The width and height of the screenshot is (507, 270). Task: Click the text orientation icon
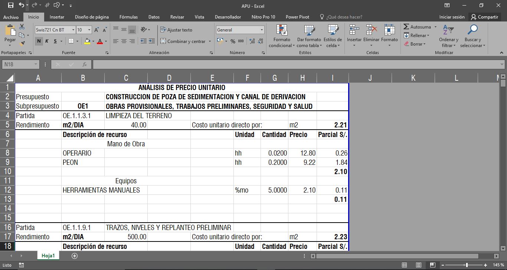point(144,30)
